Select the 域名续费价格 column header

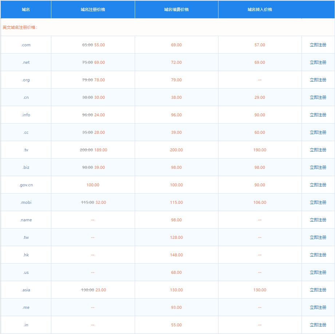tap(177, 9)
